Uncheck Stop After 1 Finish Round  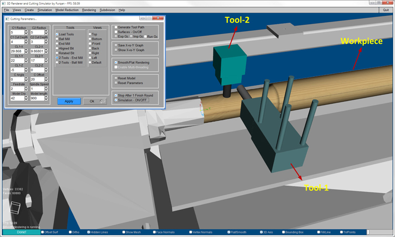(x=116, y=95)
